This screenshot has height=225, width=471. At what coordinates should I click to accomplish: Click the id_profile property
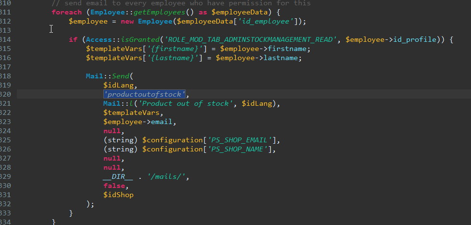(x=414, y=39)
